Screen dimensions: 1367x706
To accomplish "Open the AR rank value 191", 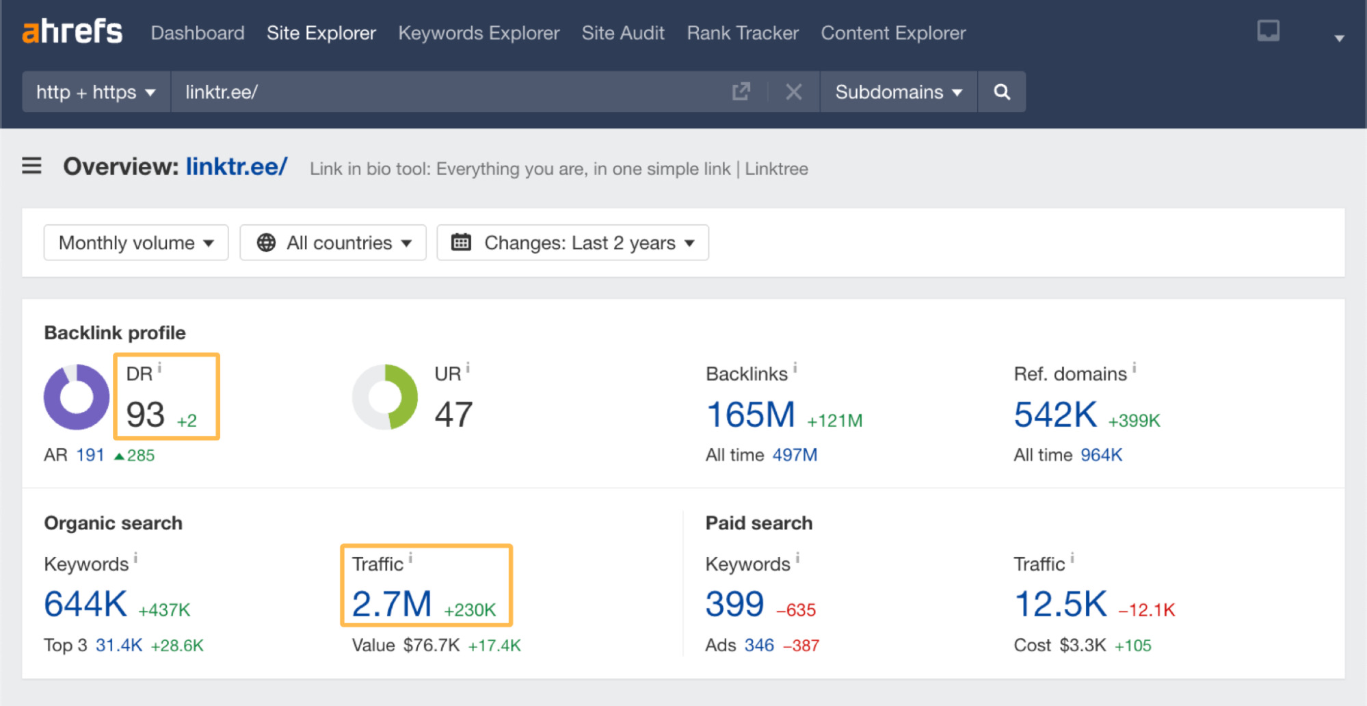I will tap(91, 454).
